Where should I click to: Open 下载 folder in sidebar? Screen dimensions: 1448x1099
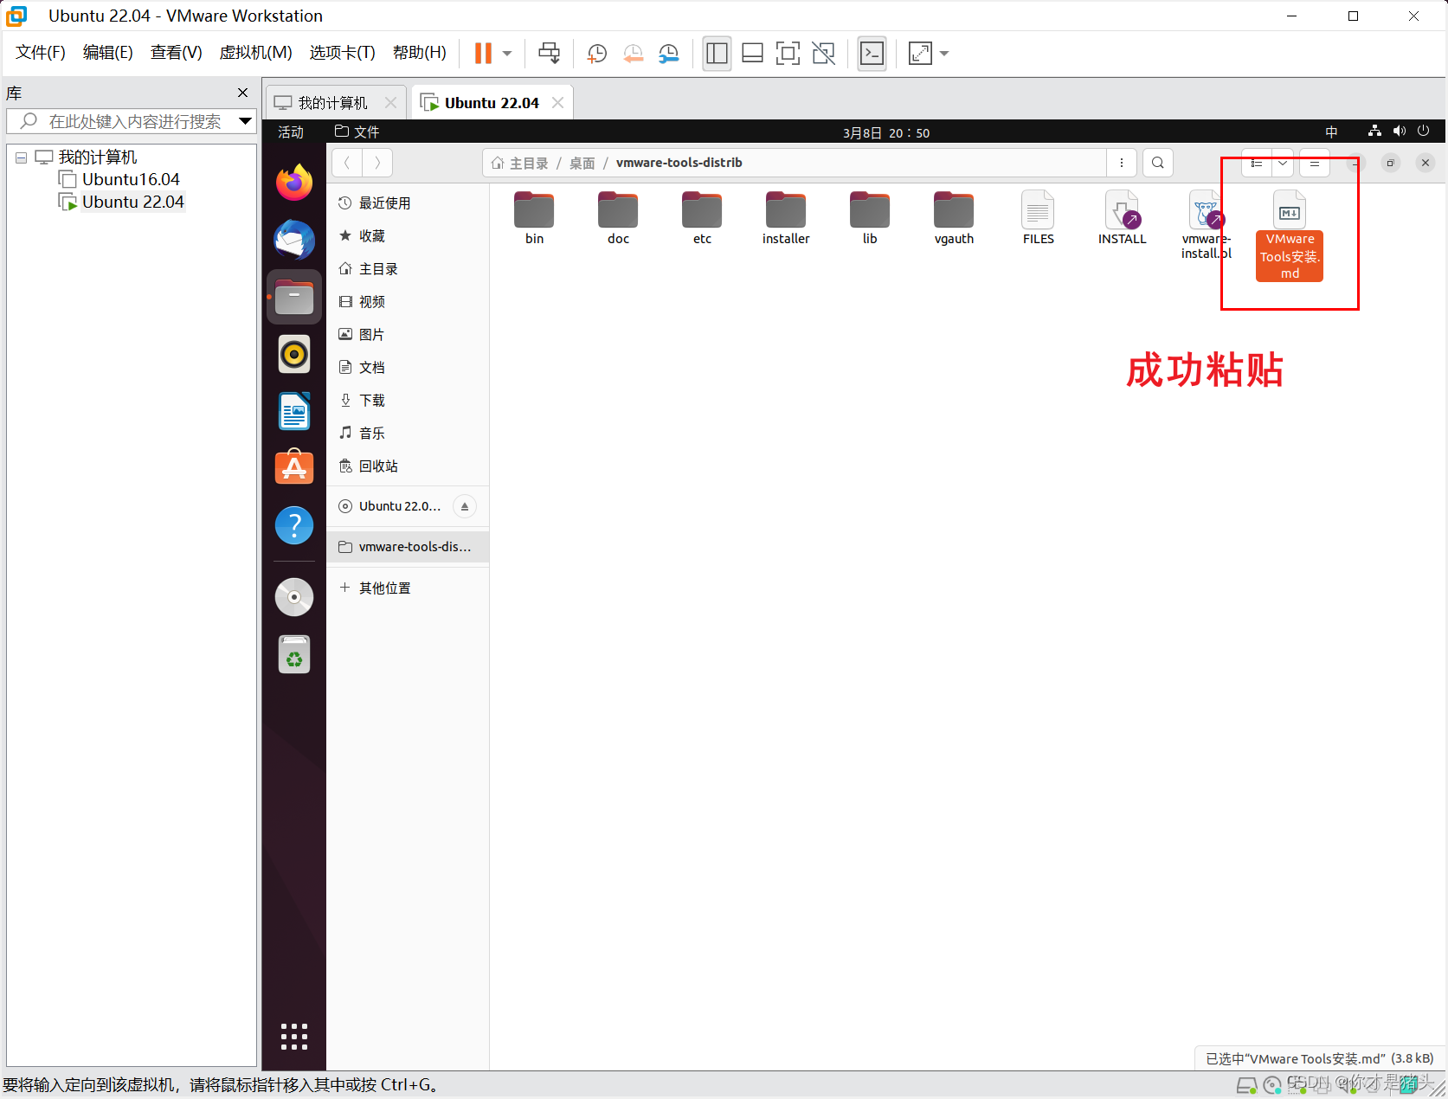click(x=408, y=400)
